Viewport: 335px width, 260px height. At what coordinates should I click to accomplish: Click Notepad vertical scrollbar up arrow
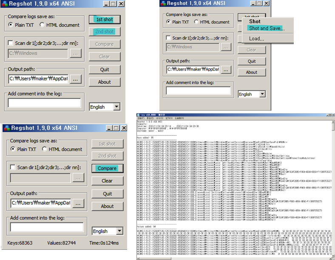[x=333, y=122]
